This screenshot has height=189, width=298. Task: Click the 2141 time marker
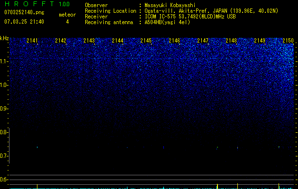(32, 41)
